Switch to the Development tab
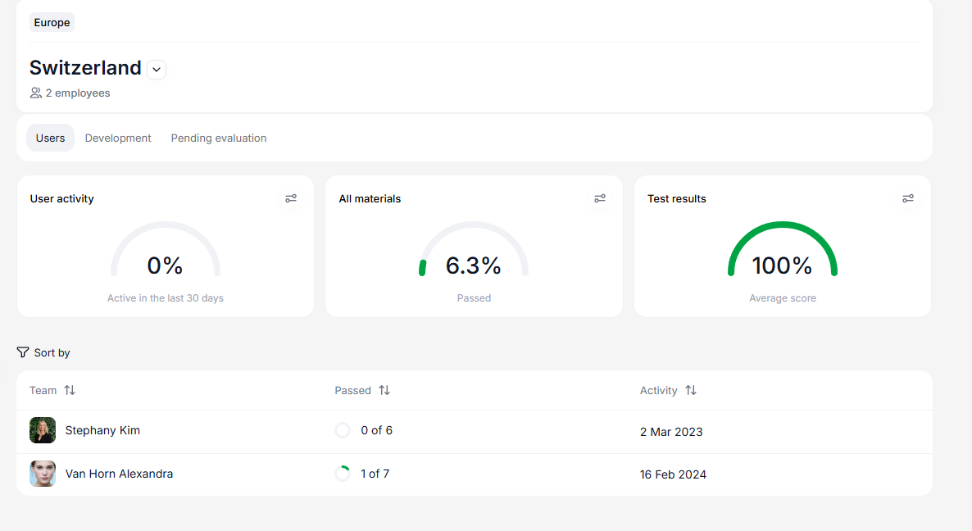Viewport: 972px width, 531px height. pos(118,138)
